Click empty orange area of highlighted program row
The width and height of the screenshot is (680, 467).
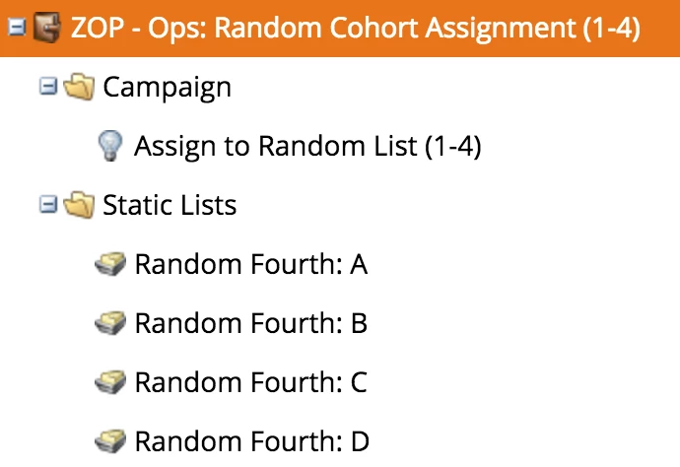(x=660, y=29)
